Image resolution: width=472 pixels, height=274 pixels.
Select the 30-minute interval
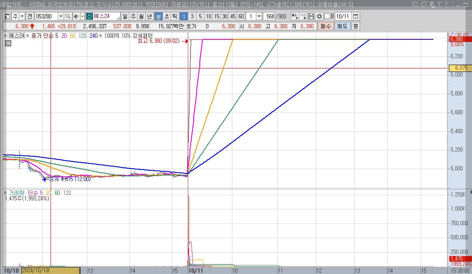click(225, 16)
